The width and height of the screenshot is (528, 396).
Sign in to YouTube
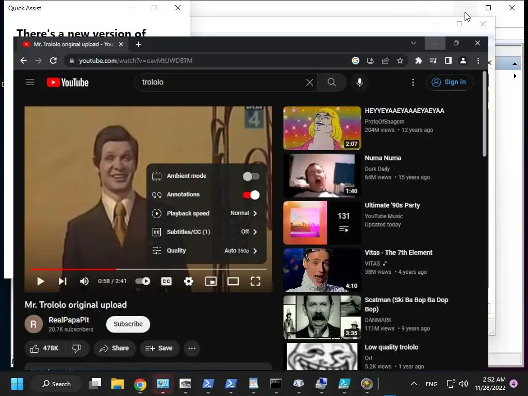(x=450, y=82)
